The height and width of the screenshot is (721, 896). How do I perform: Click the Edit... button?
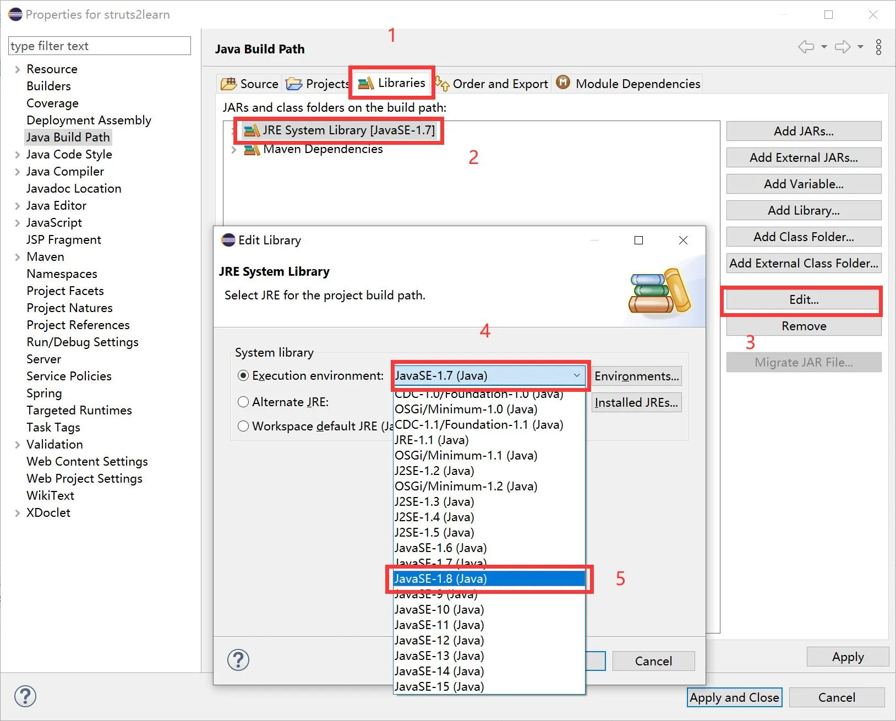click(804, 299)
